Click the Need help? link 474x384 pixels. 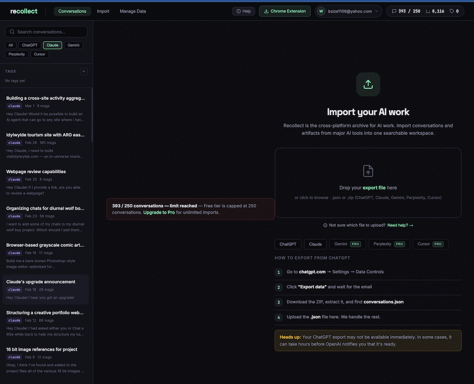400,225
